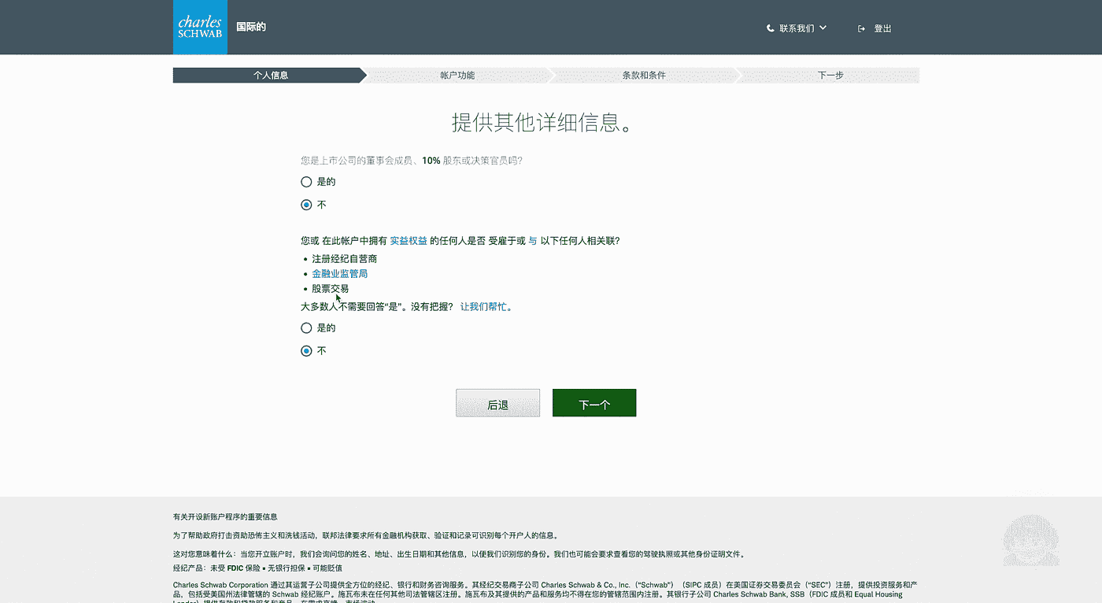The width and height of the screenshot is (1102, 603).
Task: Click the 让我们帮忙 help link
Action: click(486, 307)
